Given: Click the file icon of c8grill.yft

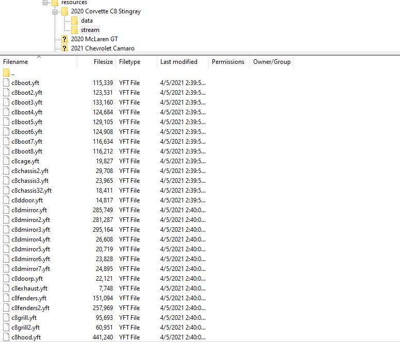Looking at the screenshot, I should pyautogui.click(x=6, y=317).
